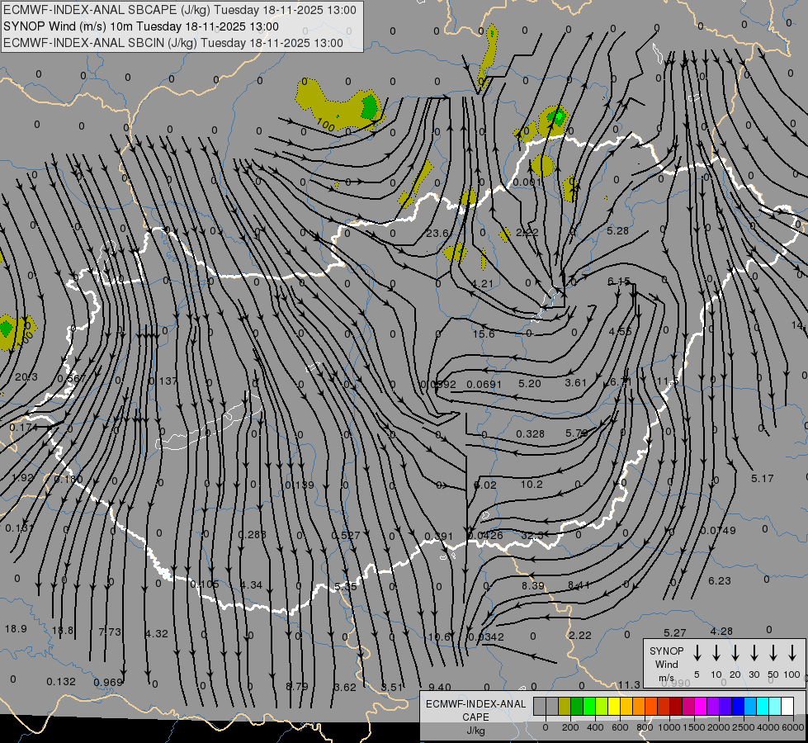Viewport: 808px width, 743px height.
Task: Click the 1000 tick label on CAPE scale
Action: tap(669, 727)
